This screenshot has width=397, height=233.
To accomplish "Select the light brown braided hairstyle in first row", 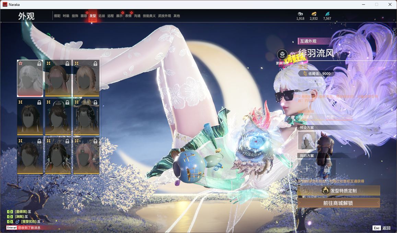I will click(86, 78).
